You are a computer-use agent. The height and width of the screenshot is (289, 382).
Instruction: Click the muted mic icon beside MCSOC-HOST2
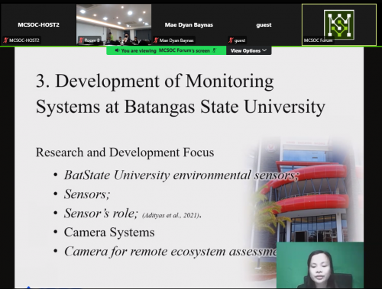click(5, 40)
